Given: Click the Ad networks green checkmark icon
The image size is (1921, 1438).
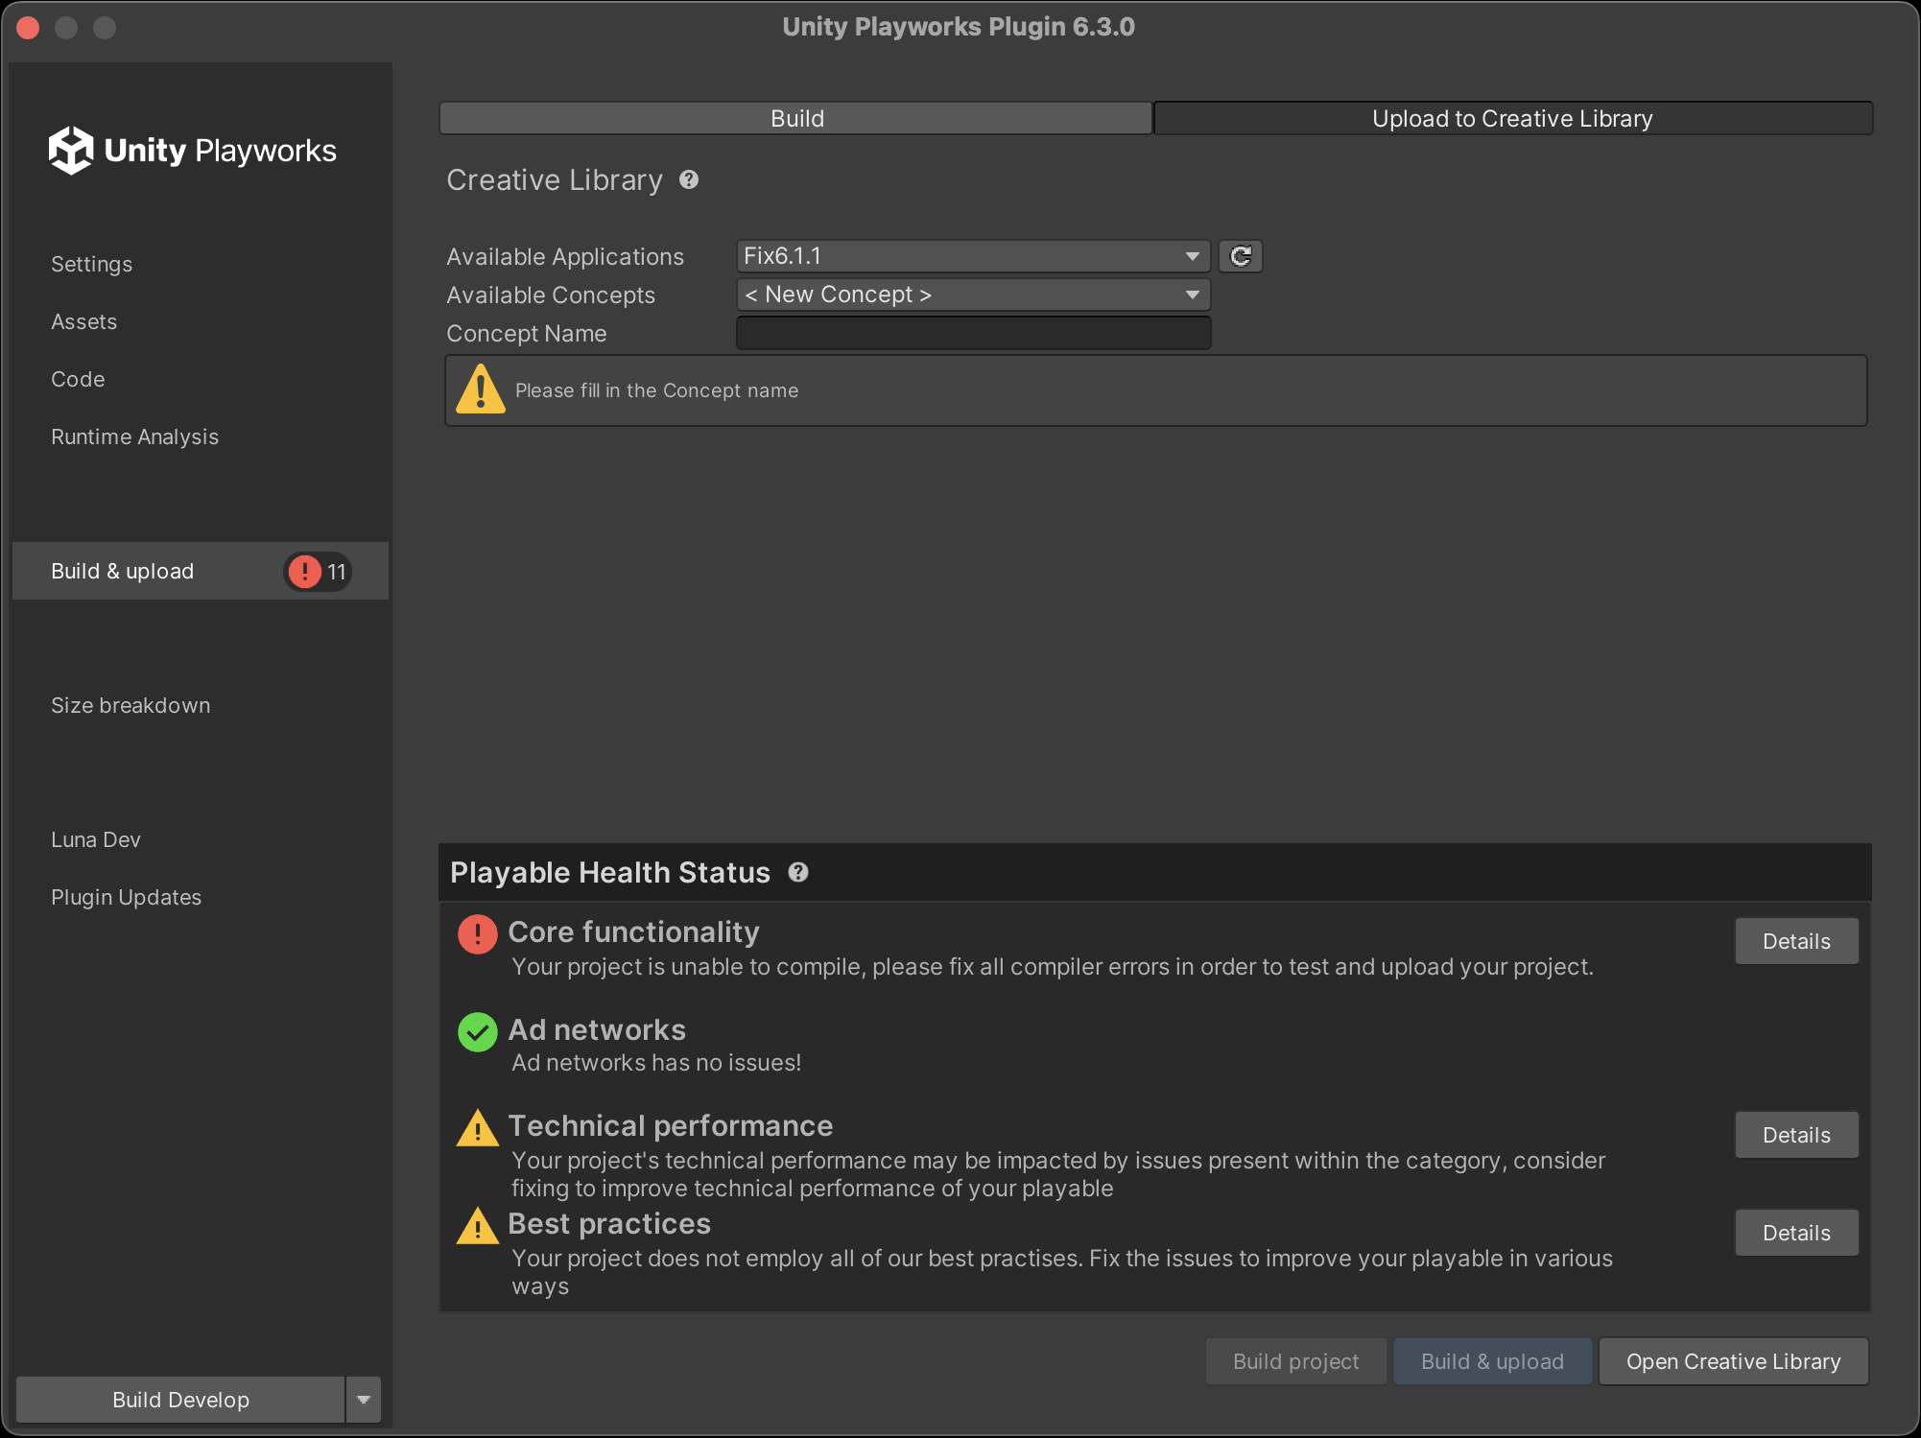Looking at the screenshot, I should 477,1032.
